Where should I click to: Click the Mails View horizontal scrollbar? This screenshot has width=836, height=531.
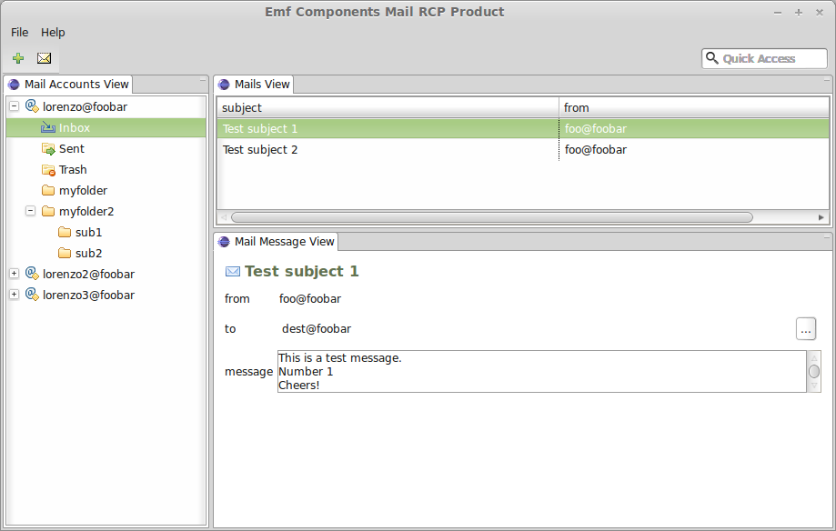click(491, 217)
